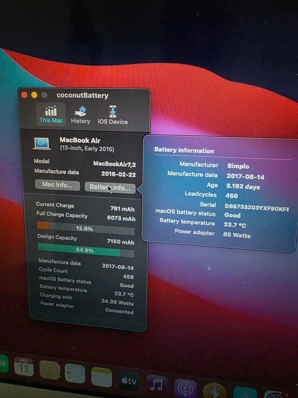This screenshot has height=398, width=298.
Task: Click the Loadcycles label in the popover
Action: [x=201, y=194]
